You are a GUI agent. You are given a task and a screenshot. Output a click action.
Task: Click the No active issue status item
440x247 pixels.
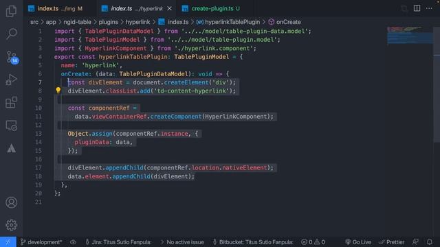pos(182,242)
